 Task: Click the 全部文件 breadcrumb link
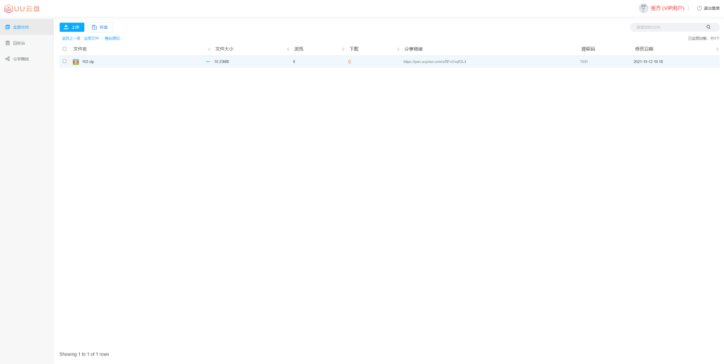pyautogui.click(x=91, y=38)
